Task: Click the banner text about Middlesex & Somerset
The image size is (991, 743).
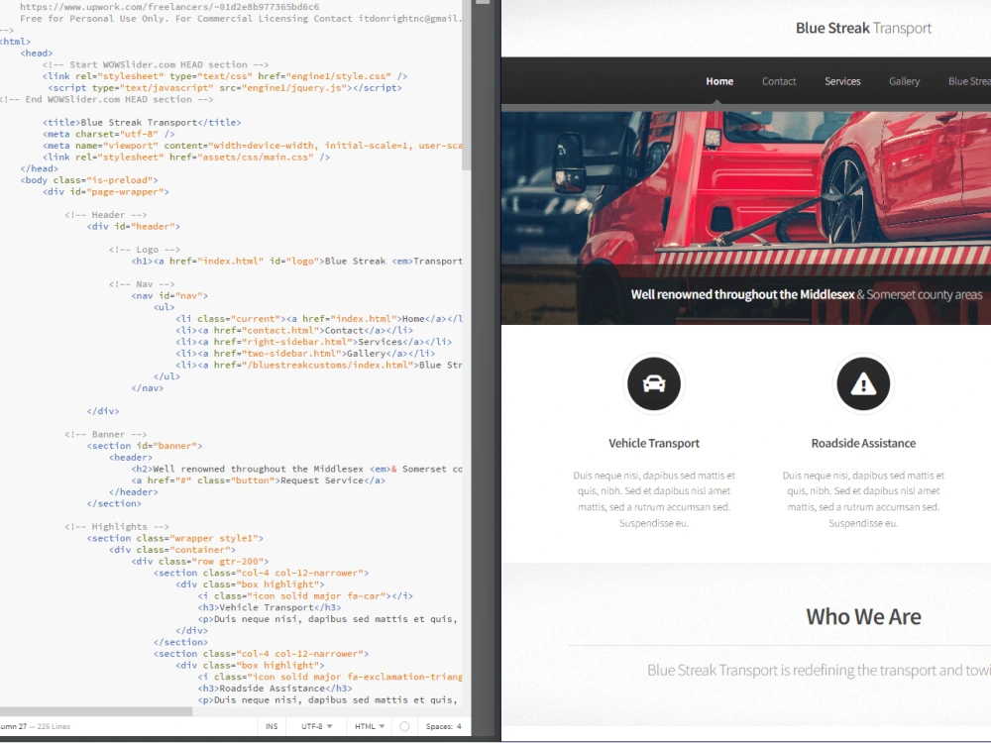Action: pos(807,294)
